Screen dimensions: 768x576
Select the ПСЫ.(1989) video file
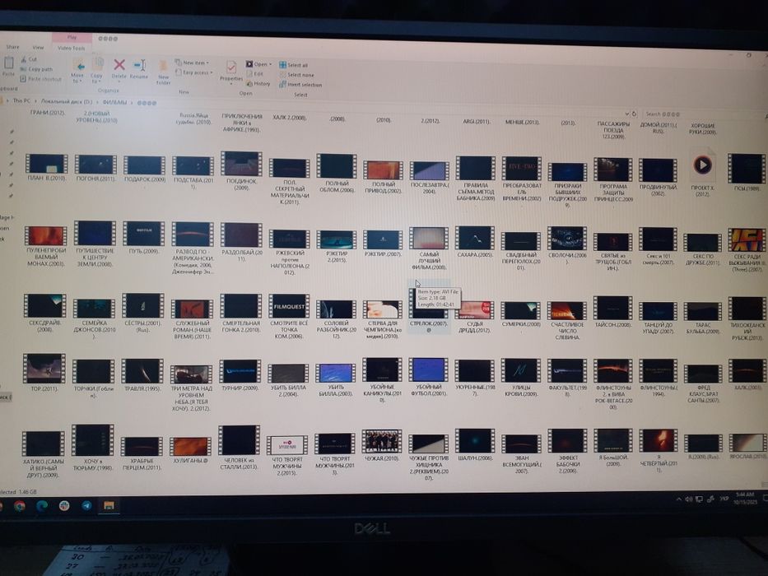747,172
